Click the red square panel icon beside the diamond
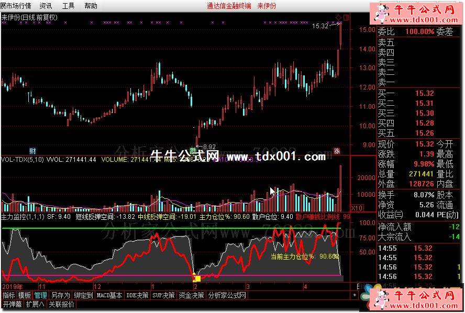Screen dimensions: 465x313 tap(346, 17)
